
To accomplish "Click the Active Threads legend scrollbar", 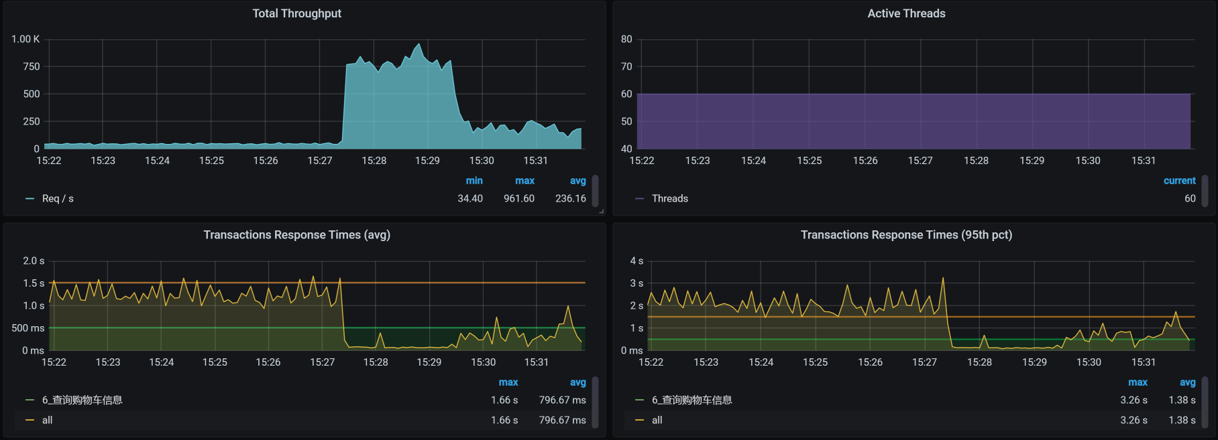I will click(1205, 191).
